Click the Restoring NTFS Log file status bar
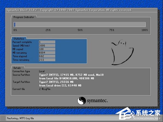Image resolution: width=163 pixels, height=122 pixels. pos(54,118)
